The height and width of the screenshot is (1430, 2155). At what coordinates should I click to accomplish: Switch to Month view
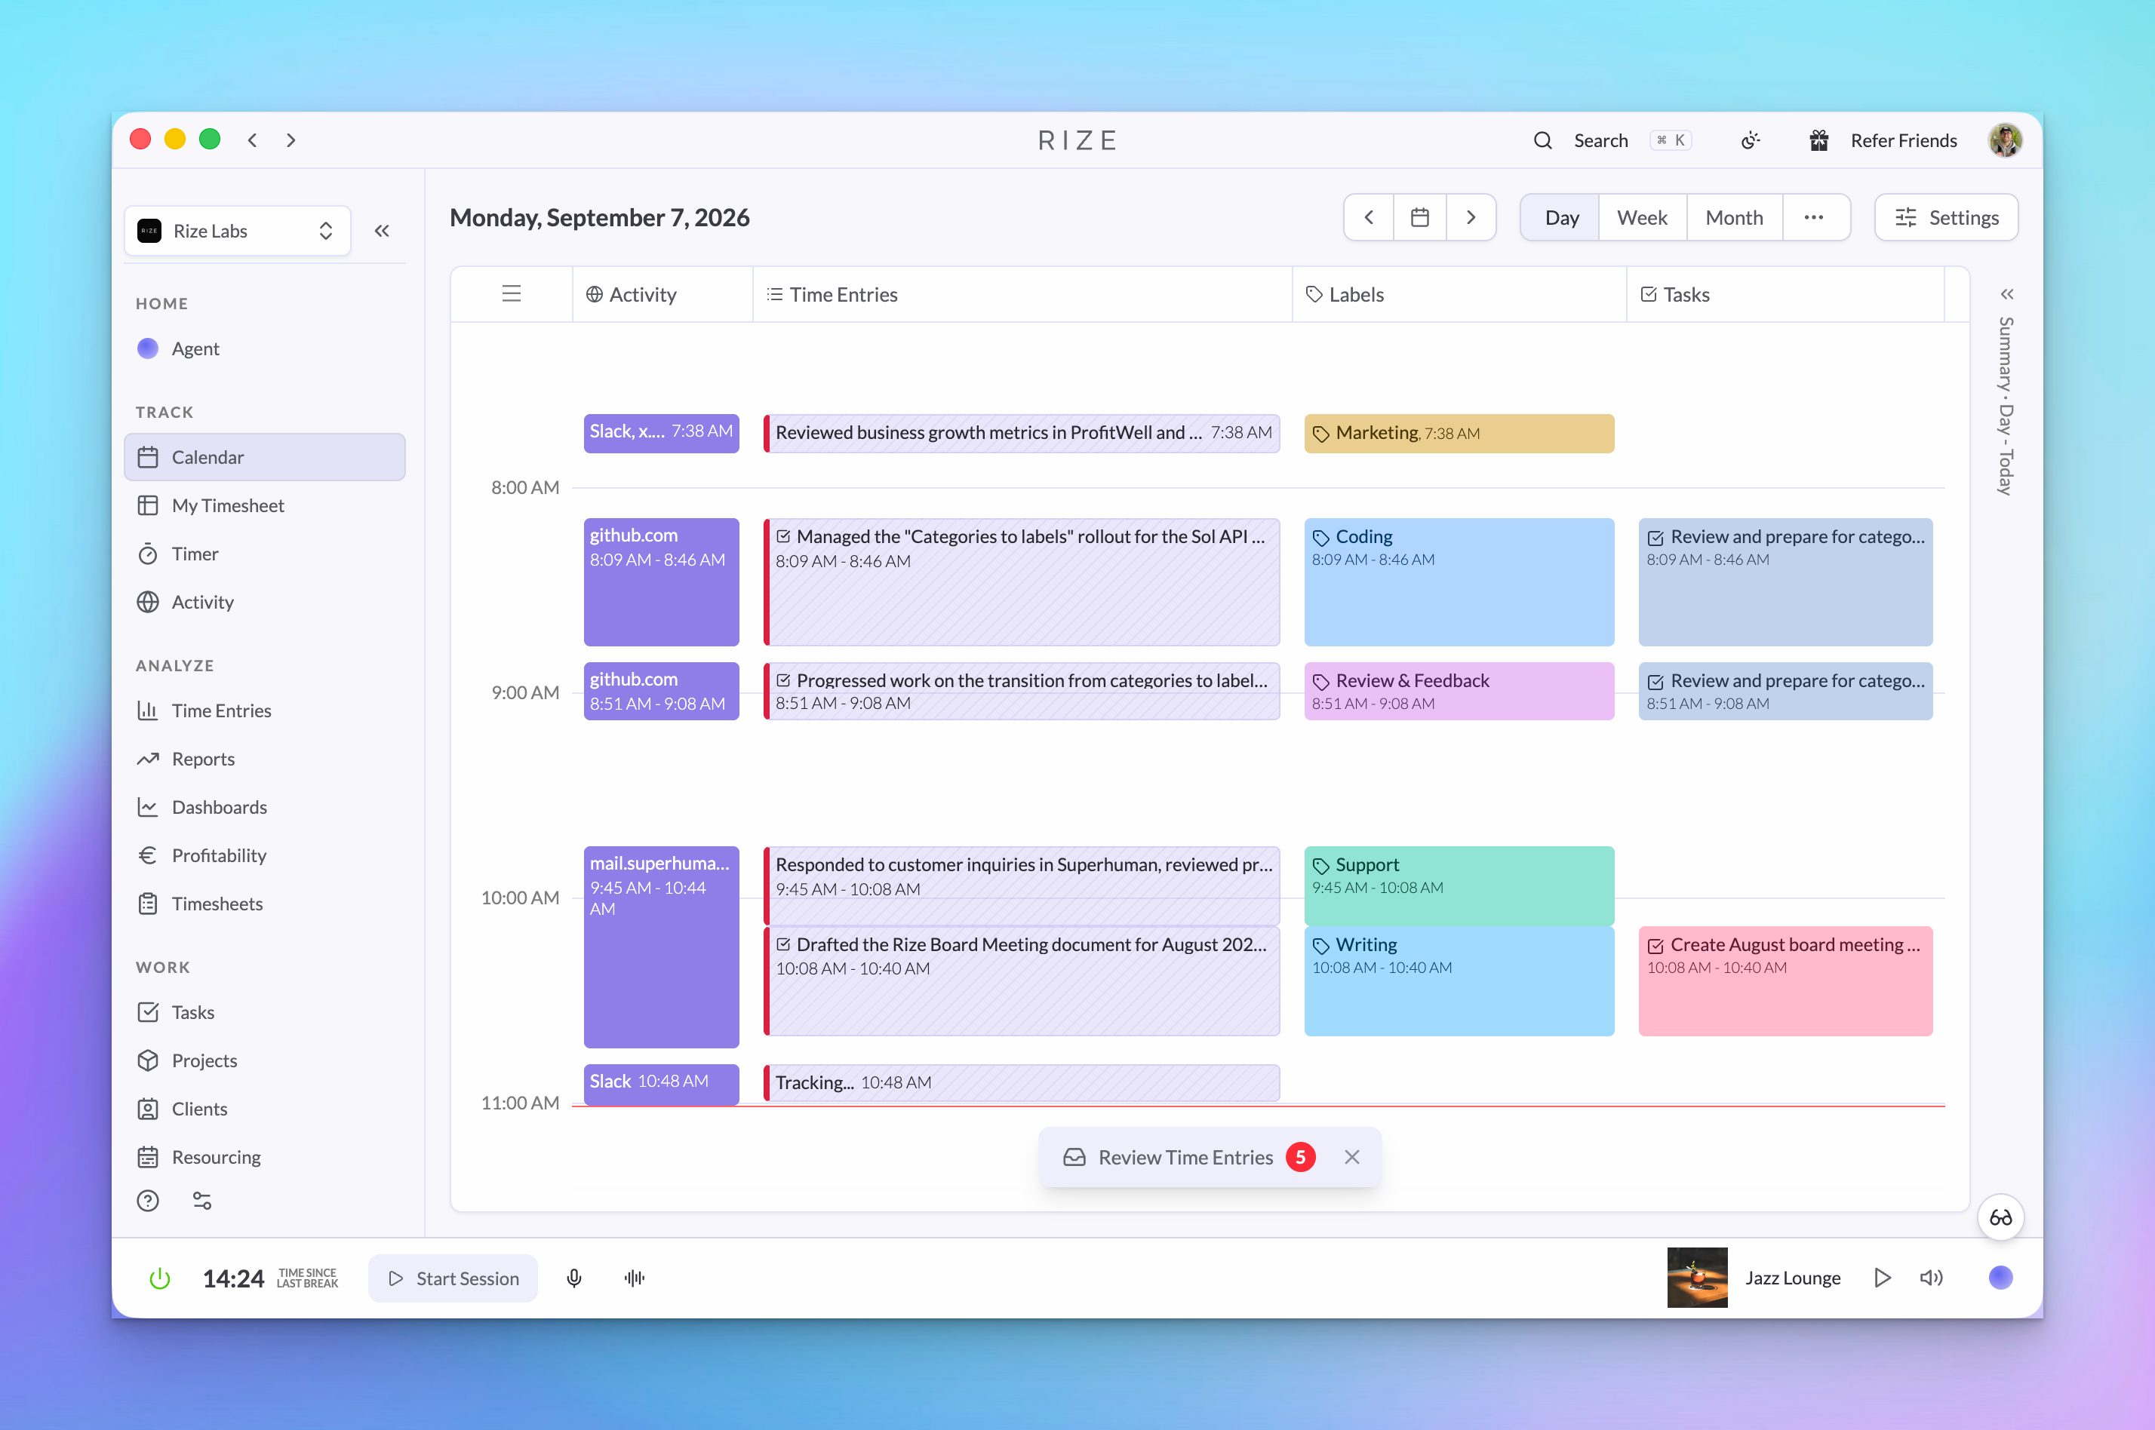1735,218
